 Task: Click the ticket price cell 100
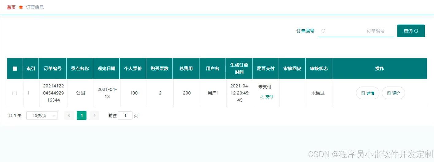(x=134, y=93)
